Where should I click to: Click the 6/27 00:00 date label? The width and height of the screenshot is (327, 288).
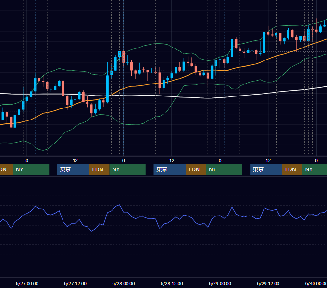(27, 283)
